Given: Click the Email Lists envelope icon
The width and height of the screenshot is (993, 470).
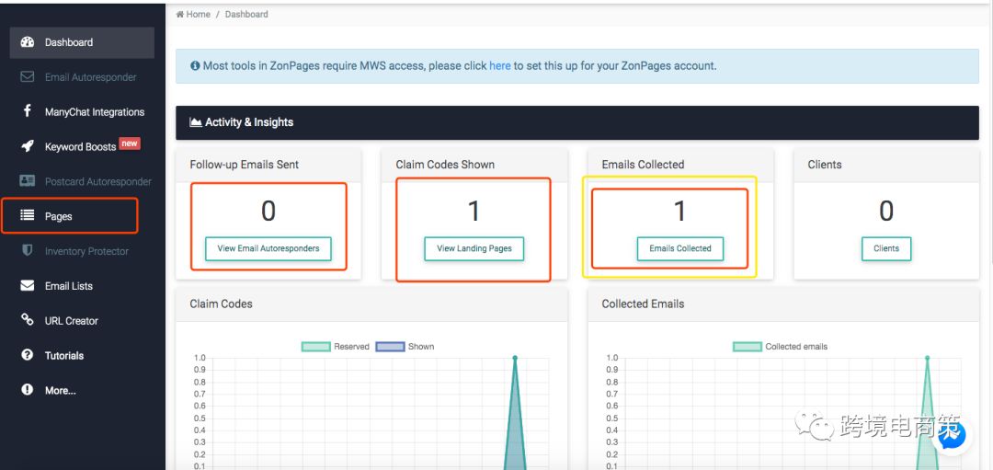Looking at the screenshot, I should (x=28, y=286).
